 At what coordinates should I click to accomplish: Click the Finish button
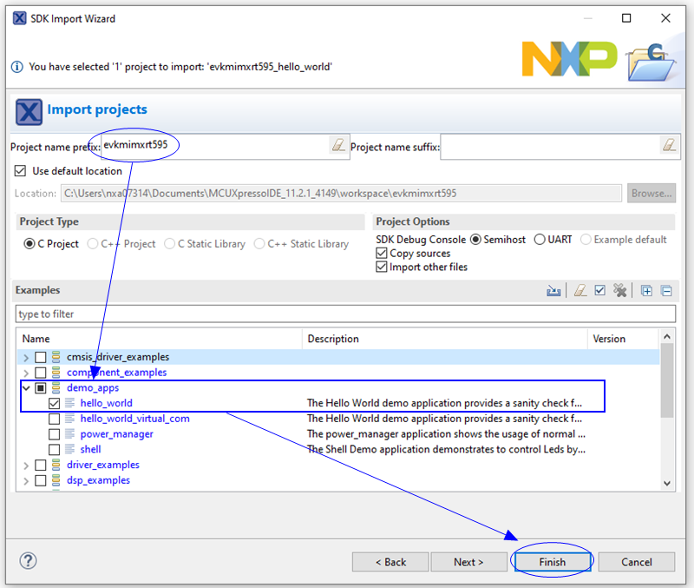553,562
